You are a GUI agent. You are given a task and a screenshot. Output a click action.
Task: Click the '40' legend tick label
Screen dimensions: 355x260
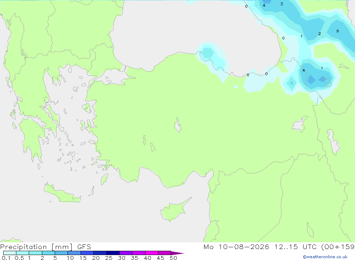(148, 258)
